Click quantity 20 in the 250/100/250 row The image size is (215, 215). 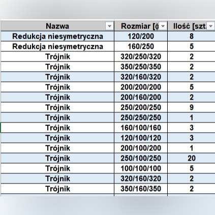click(192, 158)
